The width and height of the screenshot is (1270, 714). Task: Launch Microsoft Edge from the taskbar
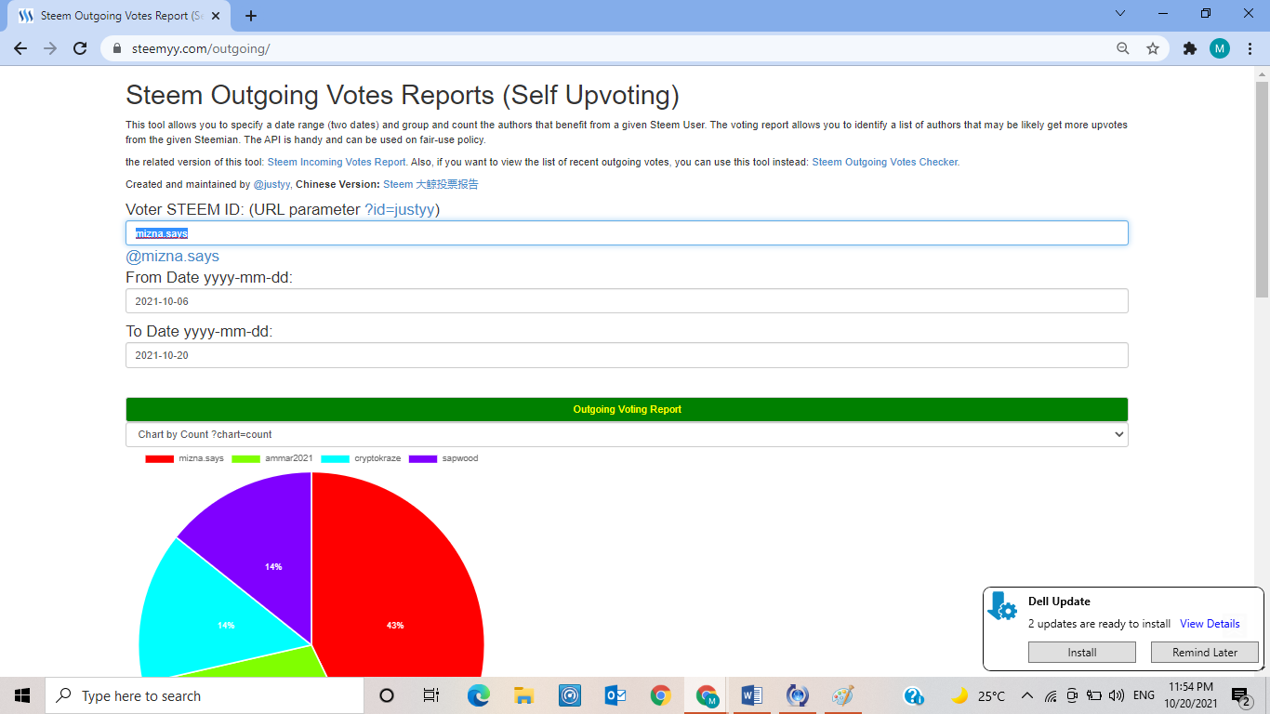478,695
